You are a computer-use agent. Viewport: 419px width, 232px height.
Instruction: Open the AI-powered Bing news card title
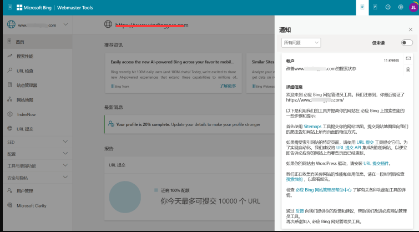(173, 62)
